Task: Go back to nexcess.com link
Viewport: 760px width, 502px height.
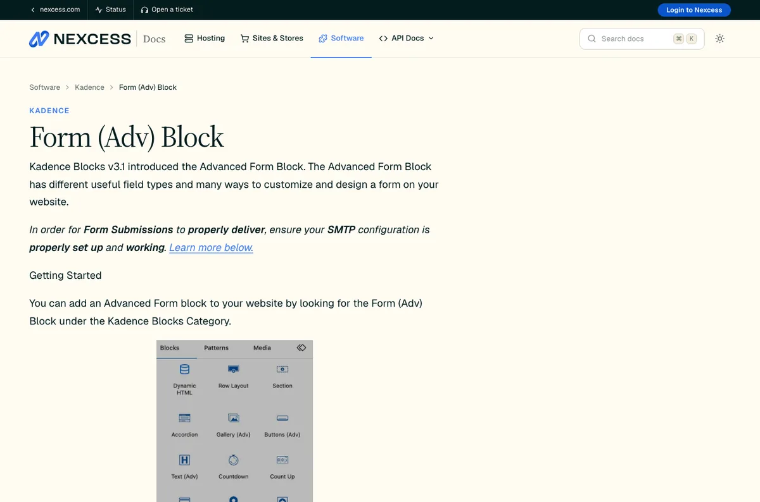Action: [x=55, y=9]
